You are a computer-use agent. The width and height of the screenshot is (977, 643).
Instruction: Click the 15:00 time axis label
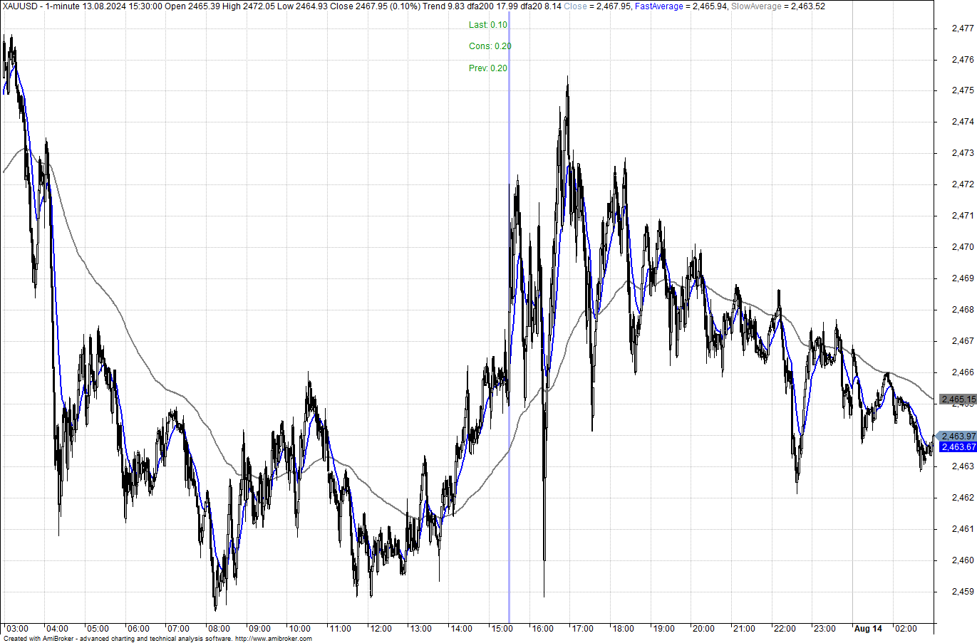coord(502,629)
